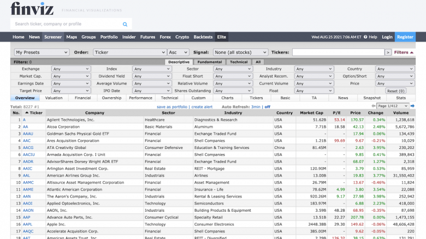The image size is (426, 239).
Task: Open the Float filter dropdown
Action: [x=314, y=91]
